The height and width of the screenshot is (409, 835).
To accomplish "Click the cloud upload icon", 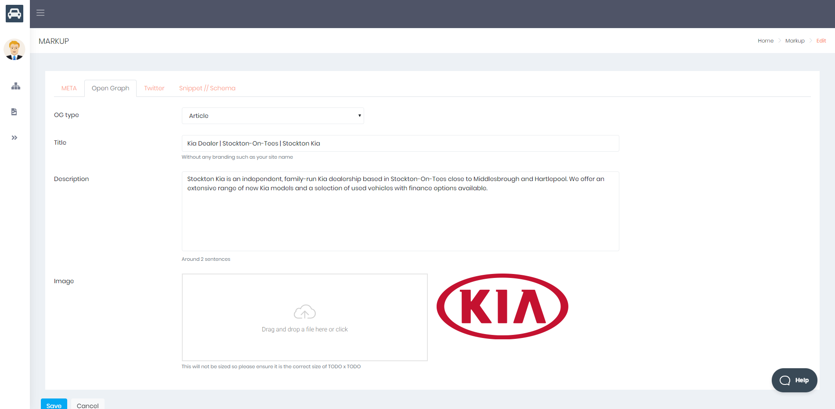I will pyautogui.click(x=304, y=312).
